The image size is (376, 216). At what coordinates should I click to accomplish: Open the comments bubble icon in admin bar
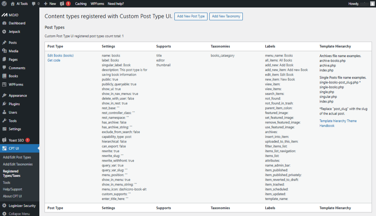pyautogui.click(x=35, y=4)
